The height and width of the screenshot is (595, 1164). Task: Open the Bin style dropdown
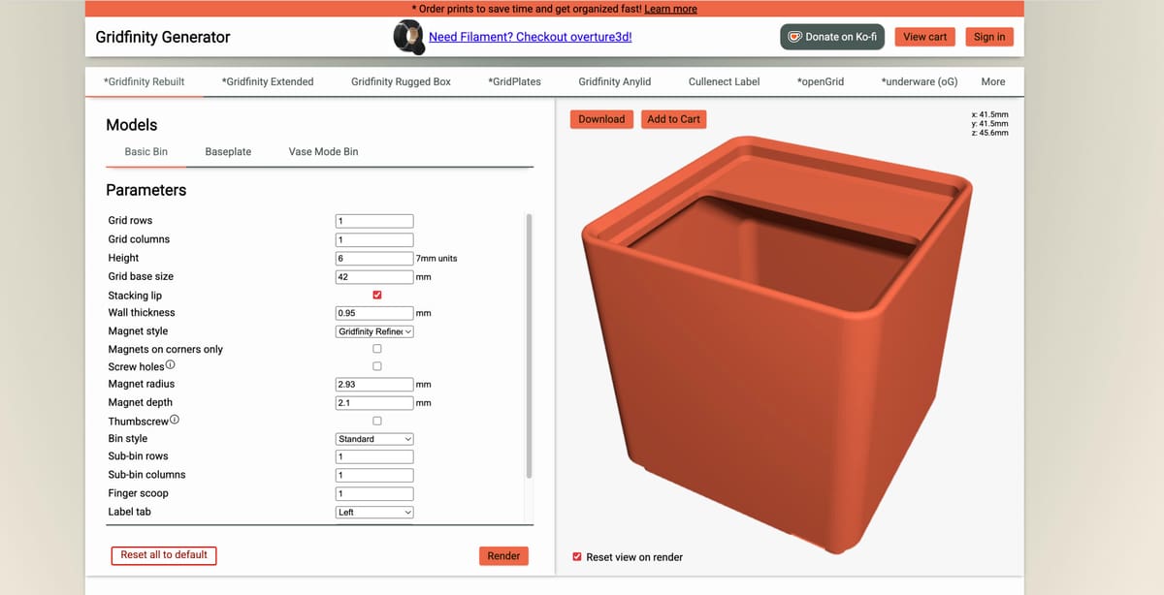(374, 439)
